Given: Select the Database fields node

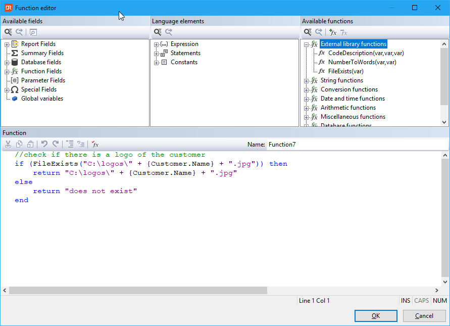Looking at the screenshot, I should (x=41, y=62).
